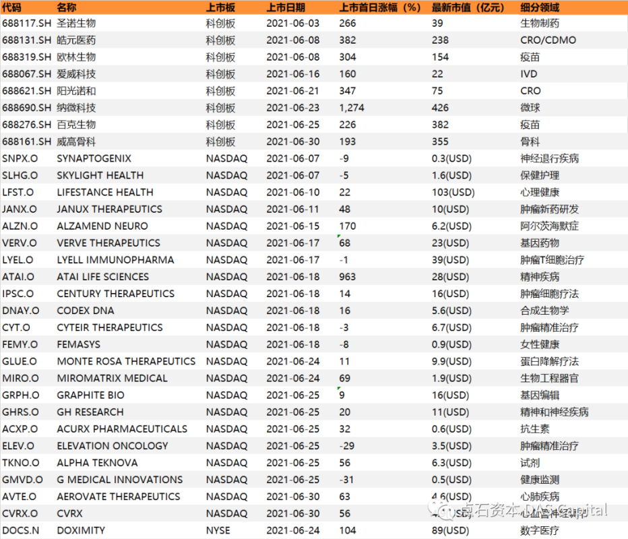Click the name MIROMATRIX MEDICAL
Viewport: 628px width, 539px height.
[x=112, y=378]
